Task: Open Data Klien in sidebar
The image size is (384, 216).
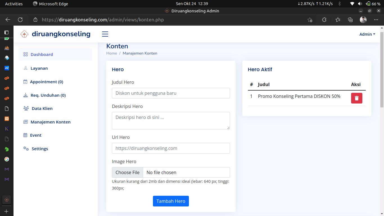Action: (x=42, y=109)
